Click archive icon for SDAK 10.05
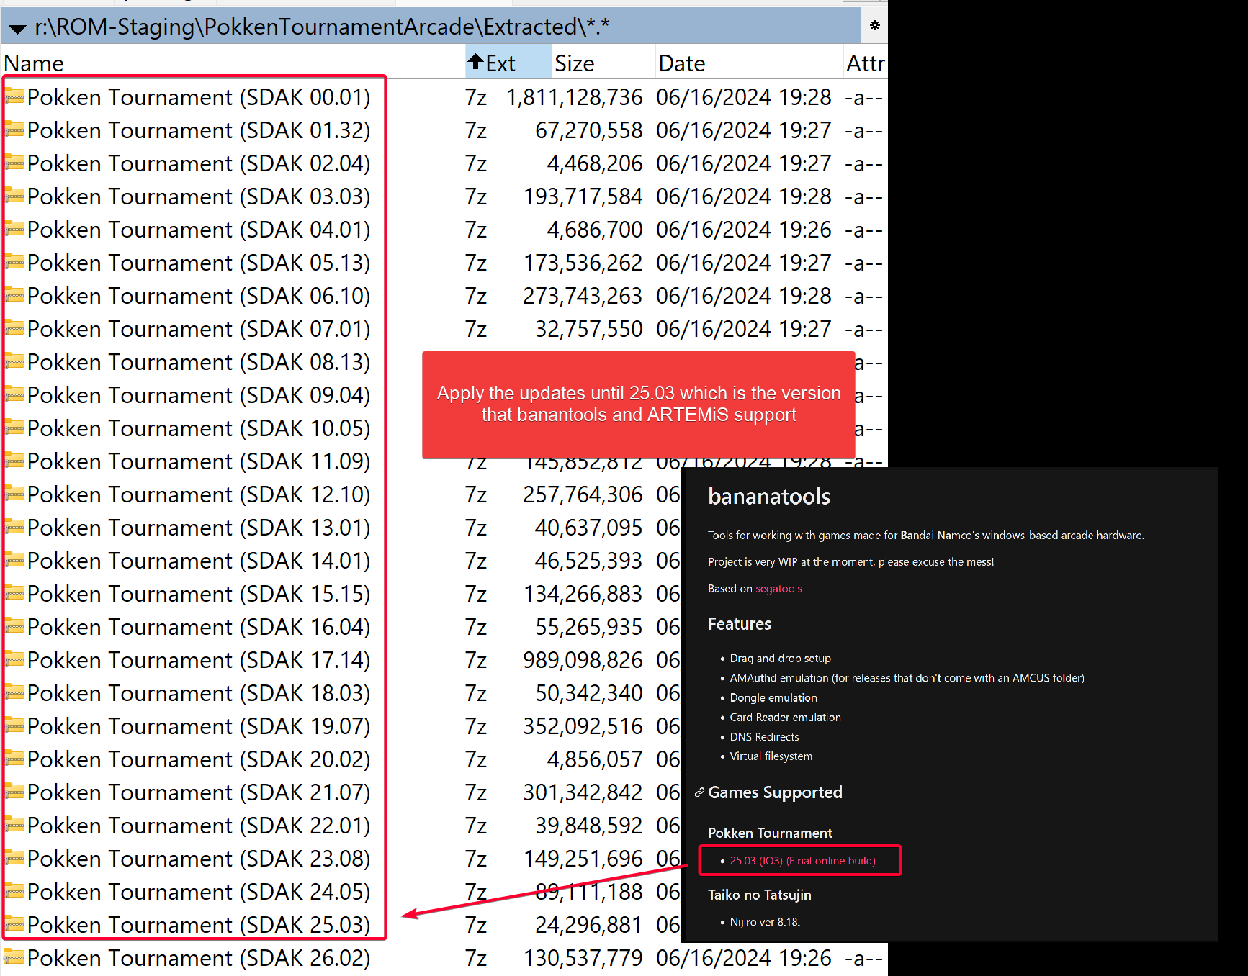Viewport: 1248px width, 976px height. click(x=15, y=428)
